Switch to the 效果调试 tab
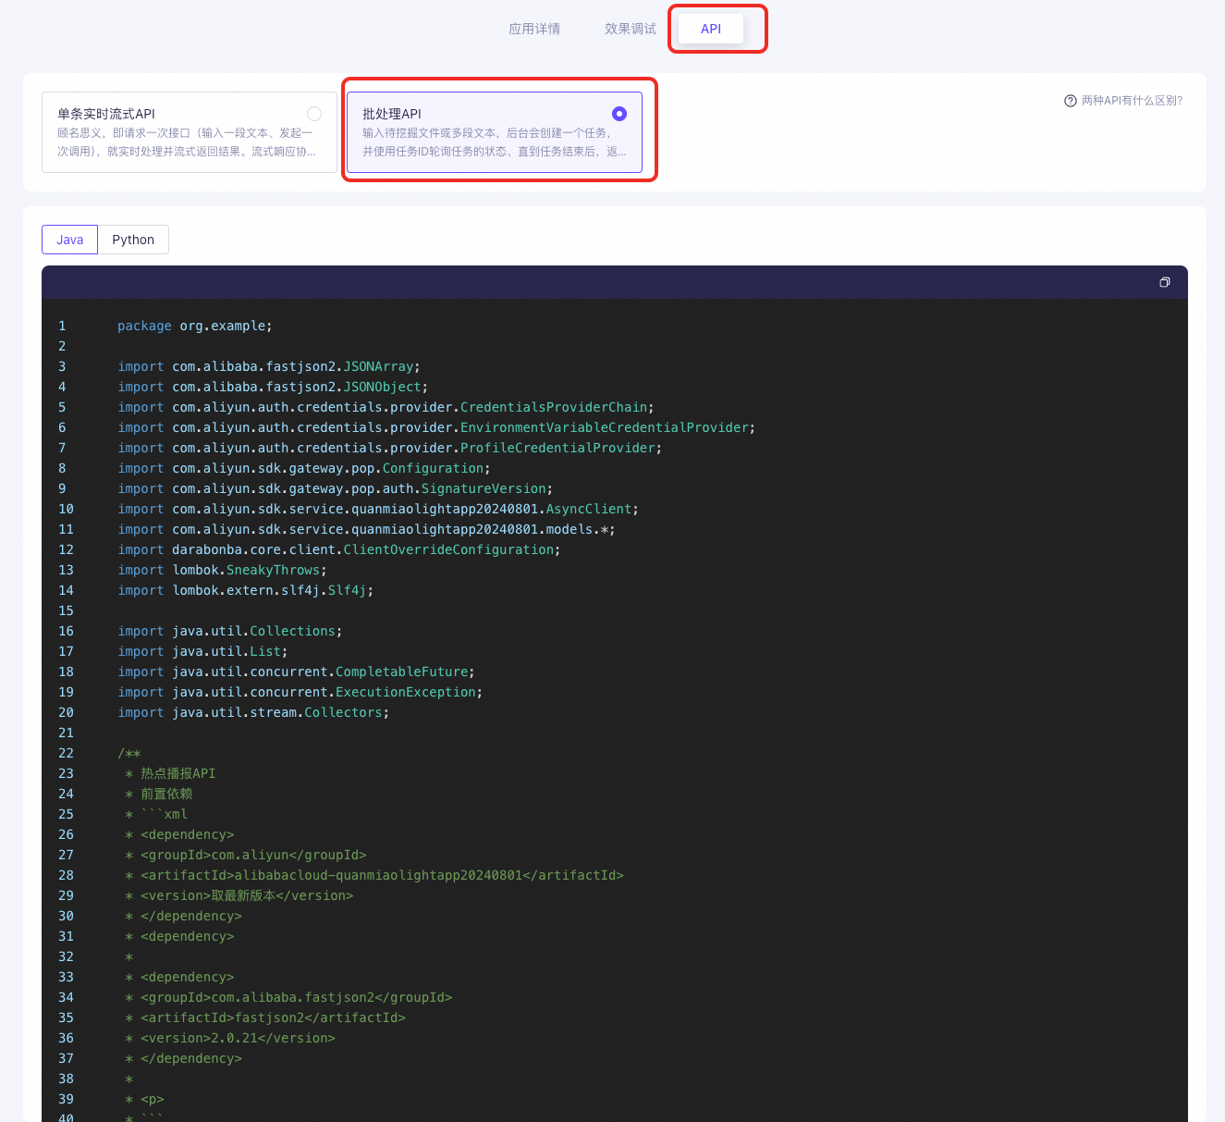The height and width of the screenshot is (1122, 1225). [631, 29]
